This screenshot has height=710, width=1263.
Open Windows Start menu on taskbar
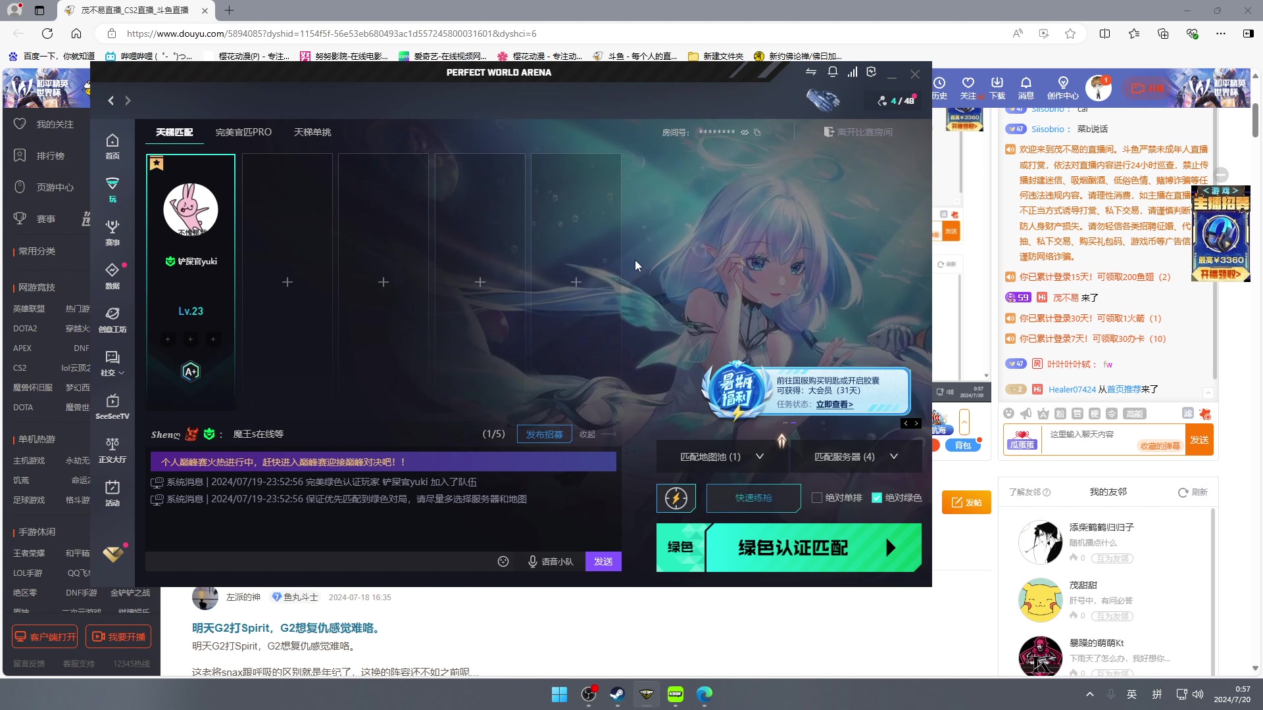point(560,694)
